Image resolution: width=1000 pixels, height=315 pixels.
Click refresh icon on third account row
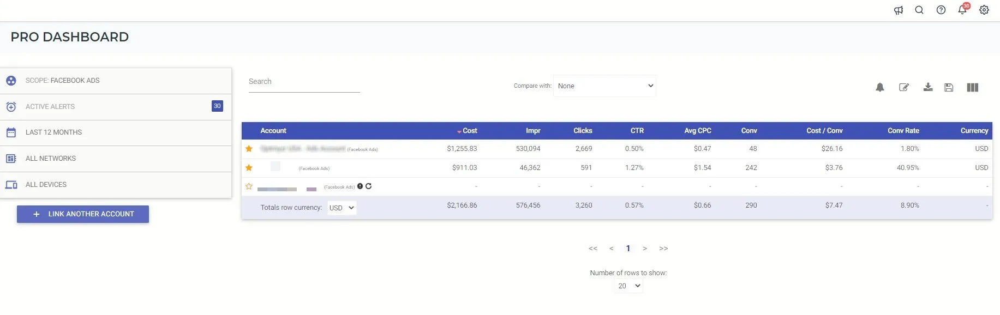click(x=368, y=186)
